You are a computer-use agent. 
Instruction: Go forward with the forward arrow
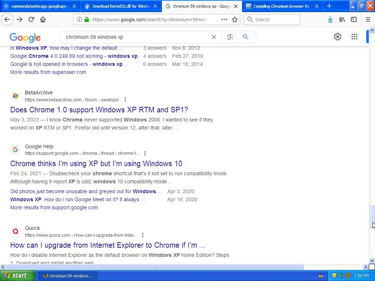click(19, 19)
